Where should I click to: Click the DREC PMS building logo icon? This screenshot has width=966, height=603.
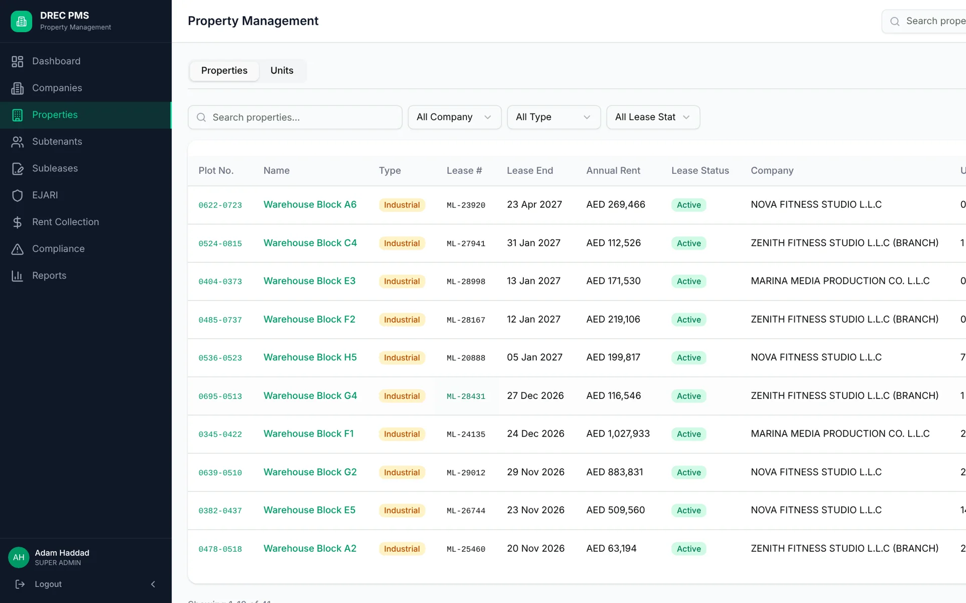[x=21, y=21]
